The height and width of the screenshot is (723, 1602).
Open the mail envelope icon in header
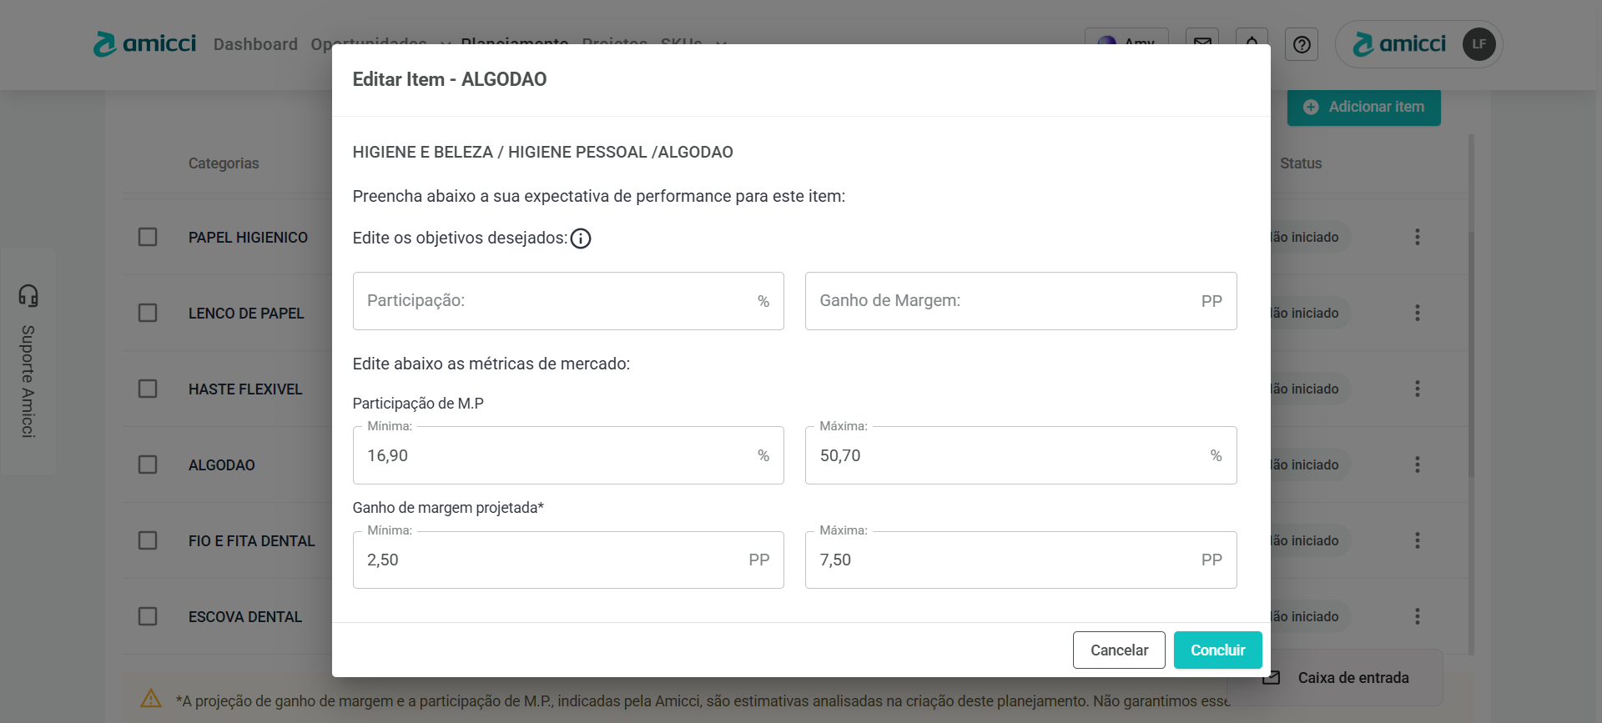pyautogui.click(x=1202, y=42)
